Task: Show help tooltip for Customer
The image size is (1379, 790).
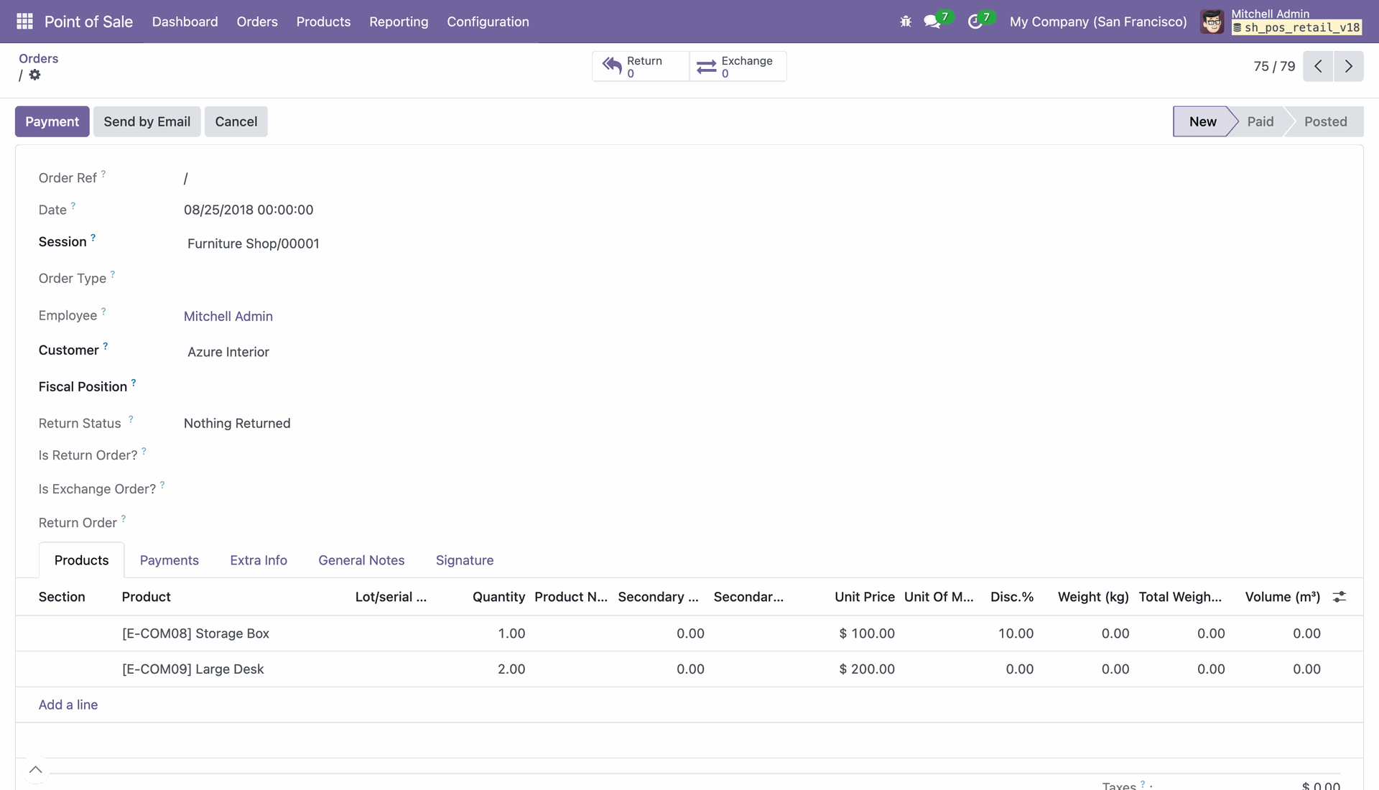Action: pos(106,345)
